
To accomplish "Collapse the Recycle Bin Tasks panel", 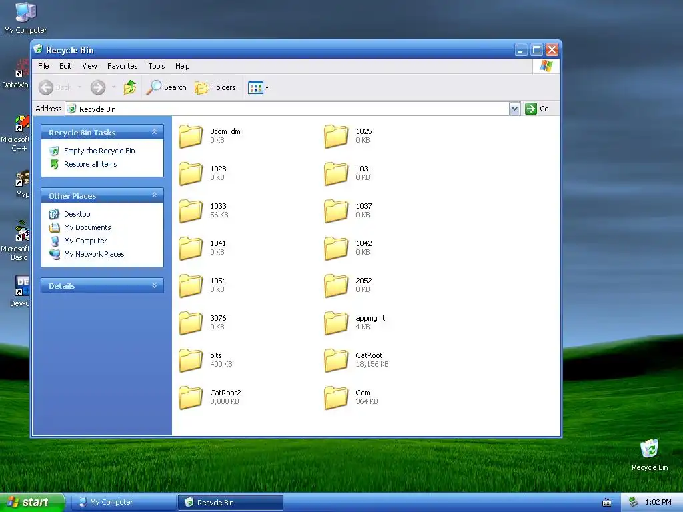I will pyautogui.click(x=154, y=132).
